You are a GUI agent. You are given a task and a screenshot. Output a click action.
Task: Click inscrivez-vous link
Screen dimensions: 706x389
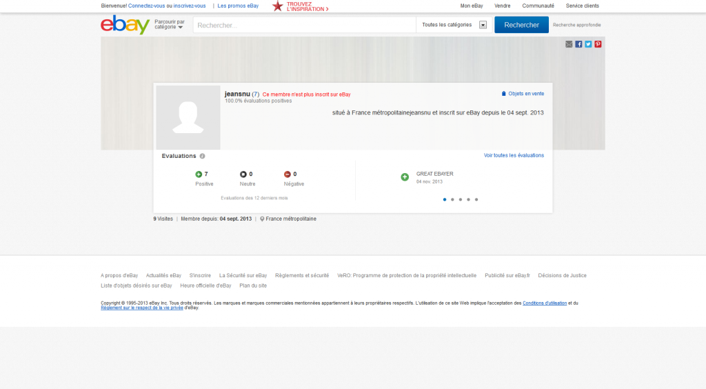point(190,6)
